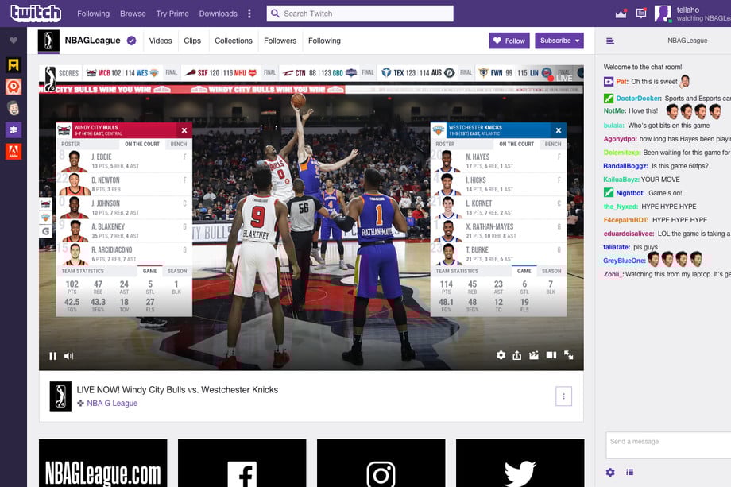
Task: Open Browse in top navigation
Action: 133,14
